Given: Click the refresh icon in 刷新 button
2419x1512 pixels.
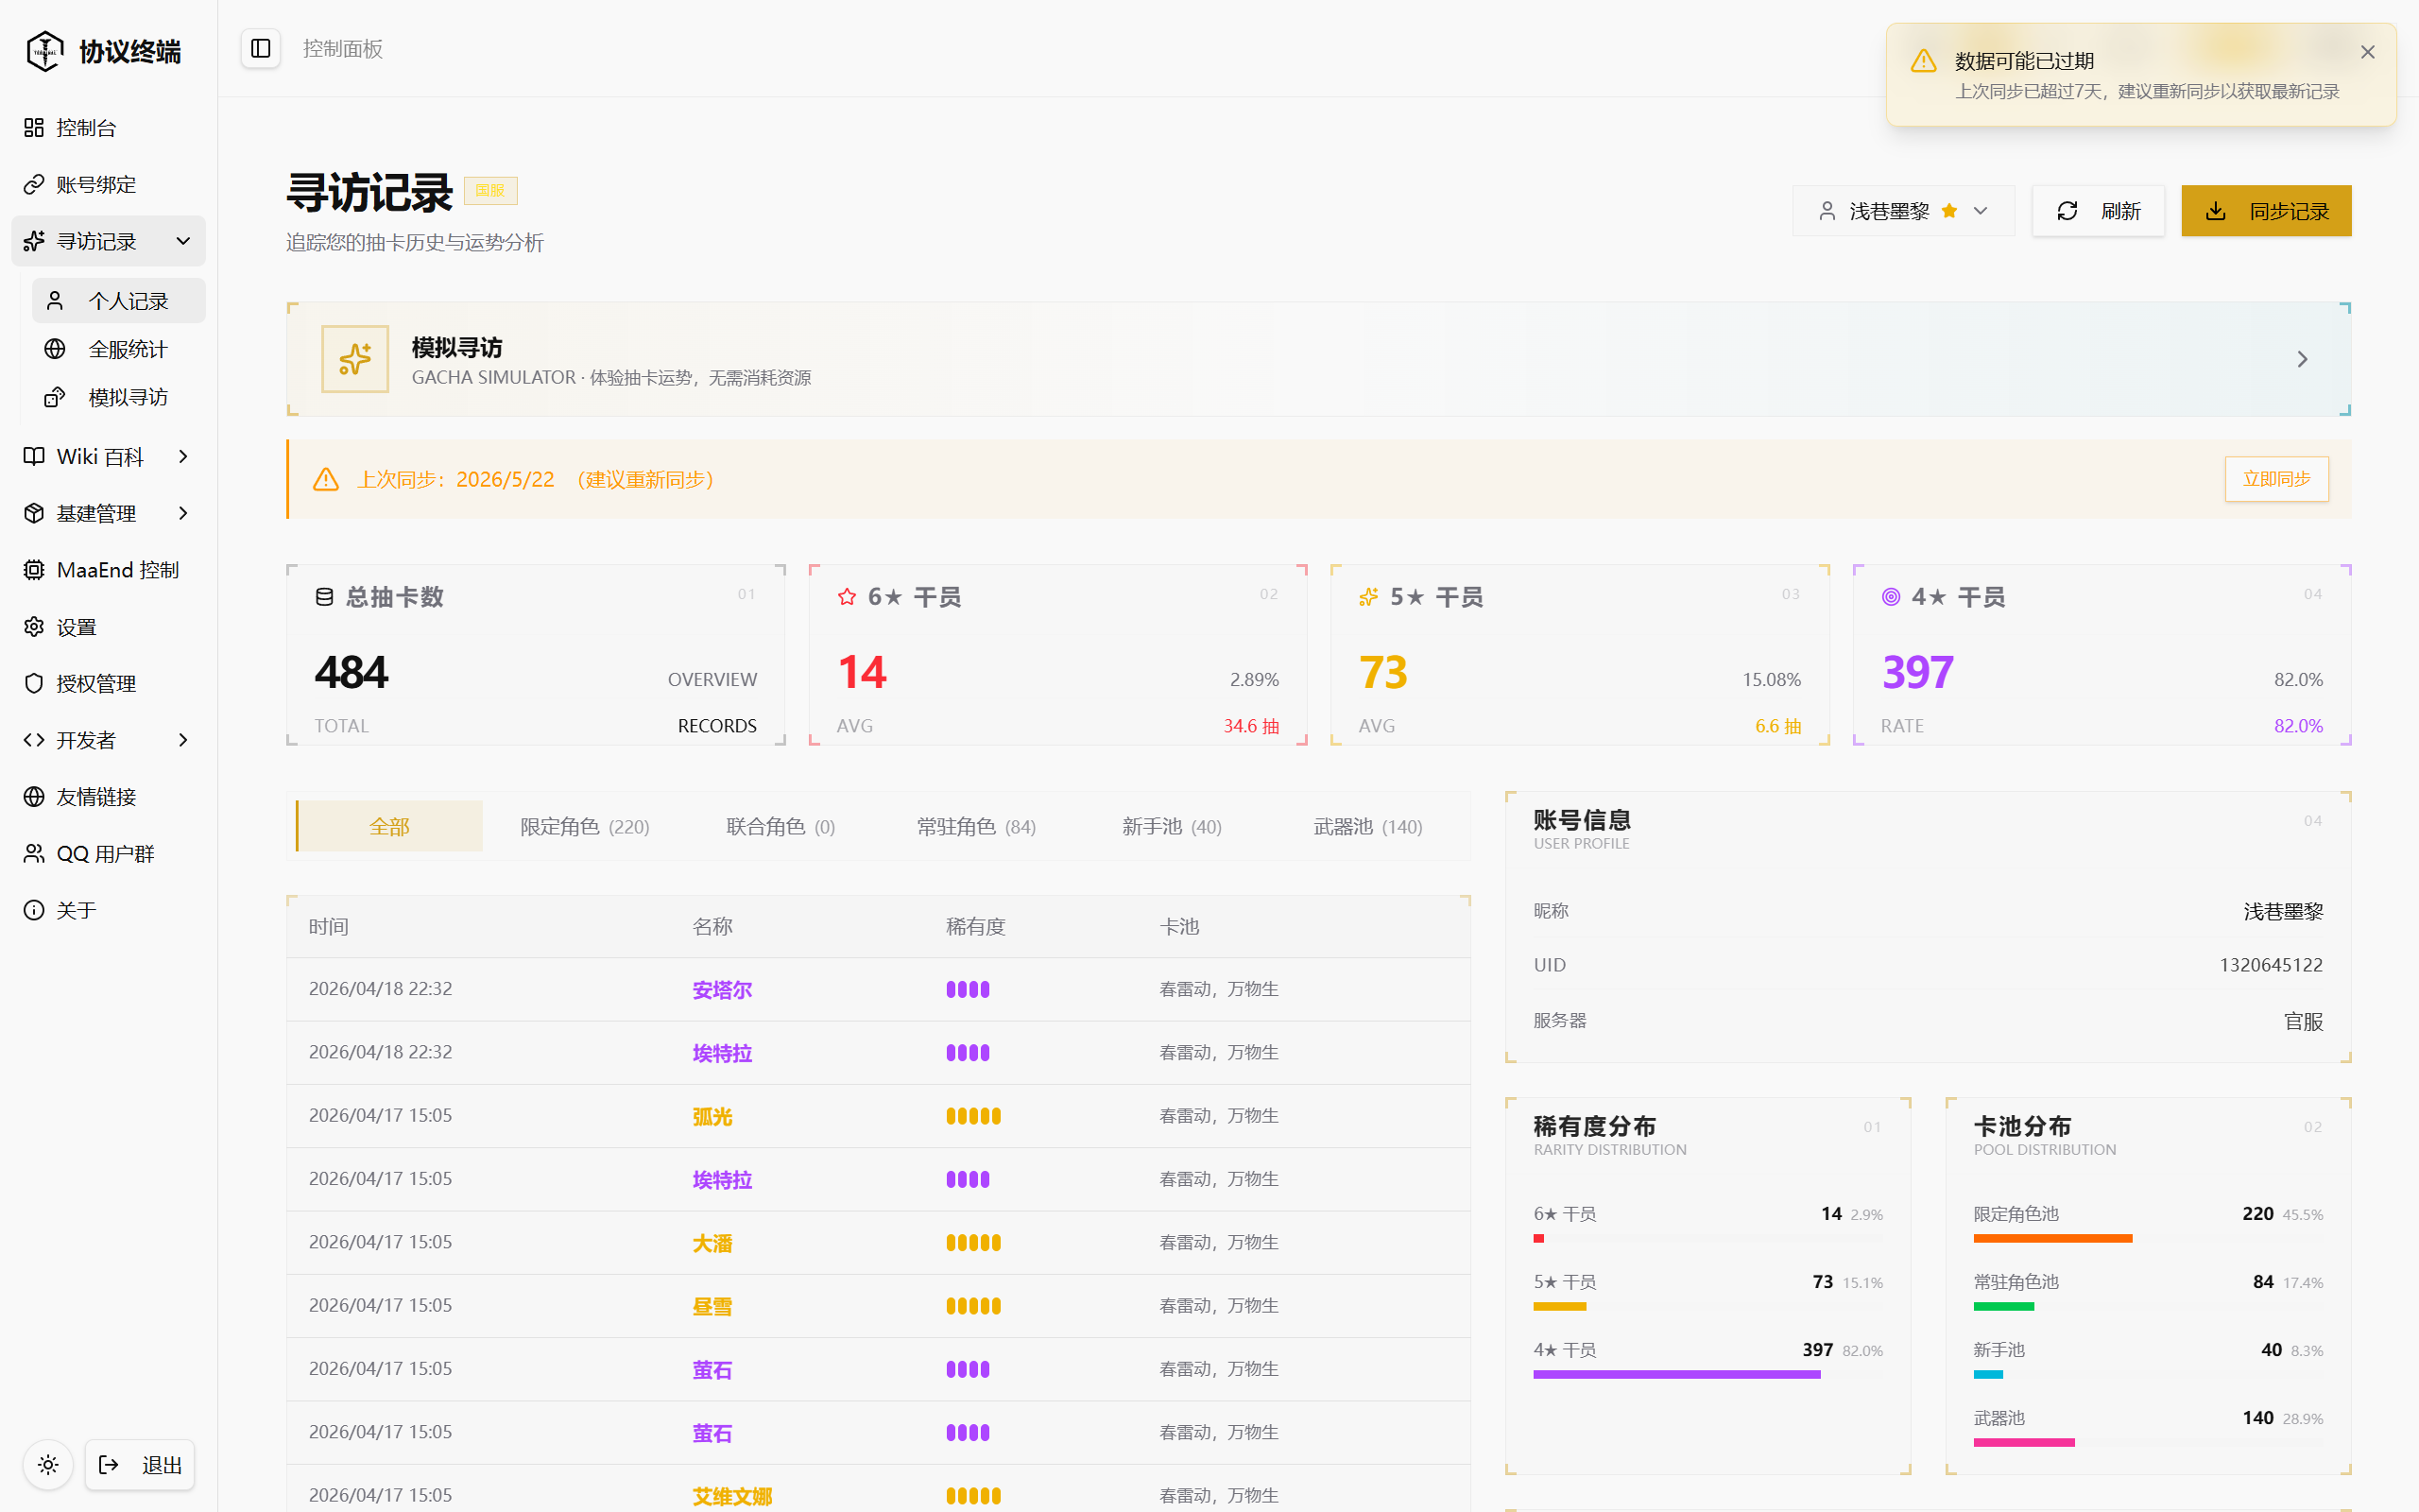Looking at the screenshot, I should (x=2067, y=211).
